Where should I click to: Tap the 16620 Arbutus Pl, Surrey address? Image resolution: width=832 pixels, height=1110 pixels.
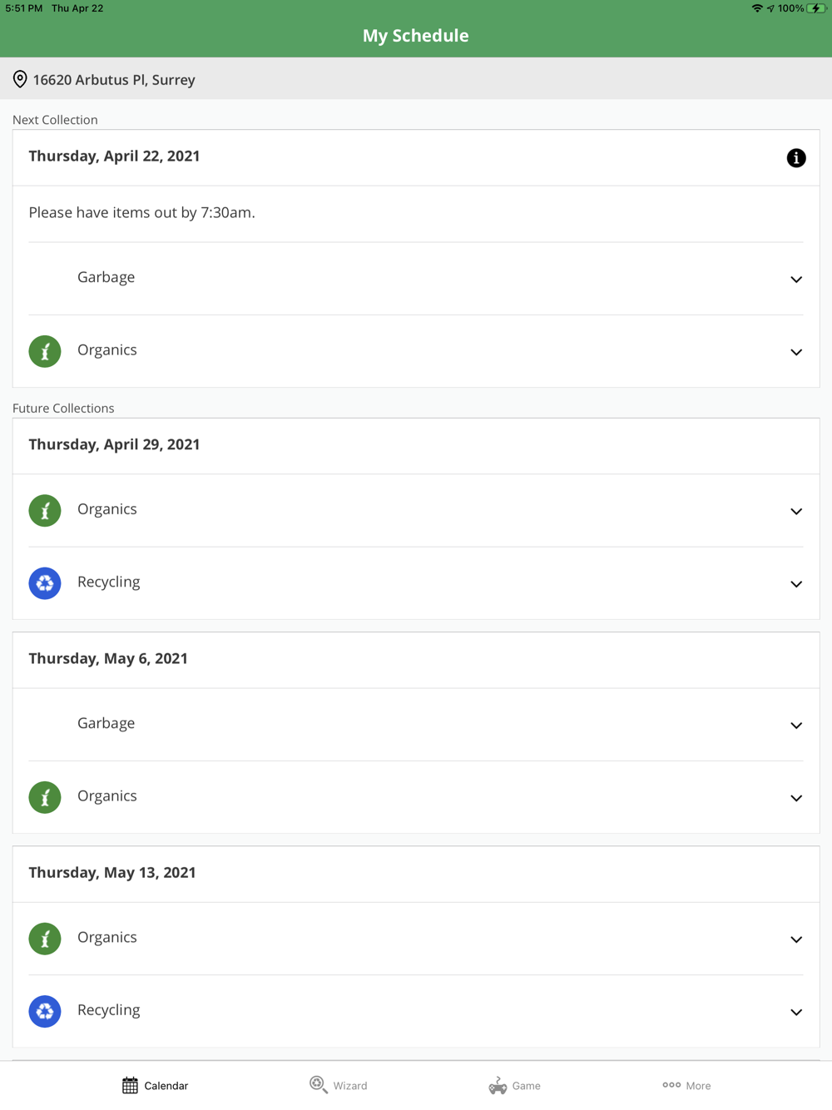point(114,80)
